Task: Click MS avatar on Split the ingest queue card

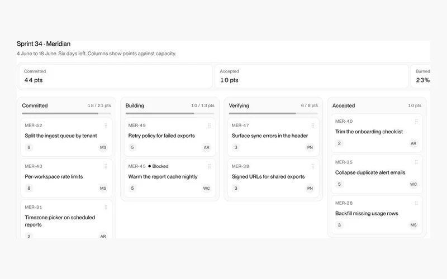Action: [103, 147]
